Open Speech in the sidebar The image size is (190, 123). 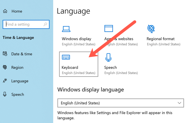pos(18,95)
